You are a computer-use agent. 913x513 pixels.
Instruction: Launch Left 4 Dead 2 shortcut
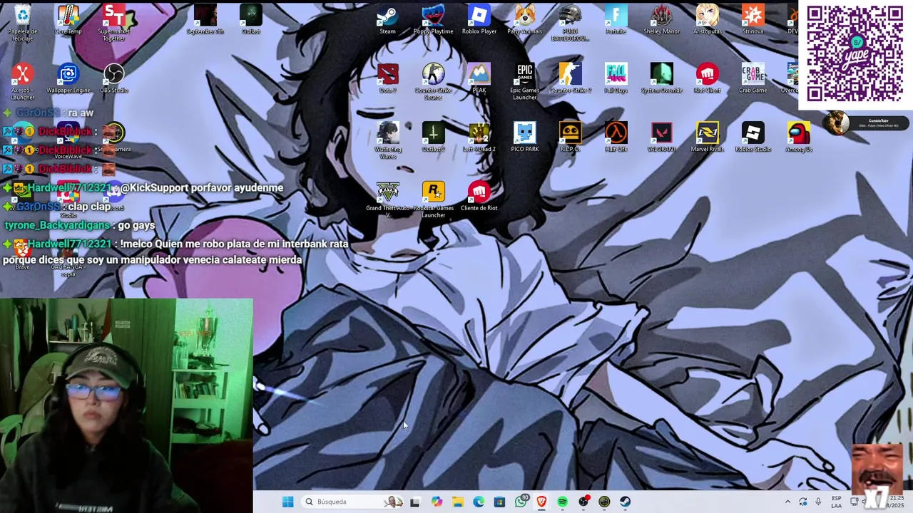479,137
